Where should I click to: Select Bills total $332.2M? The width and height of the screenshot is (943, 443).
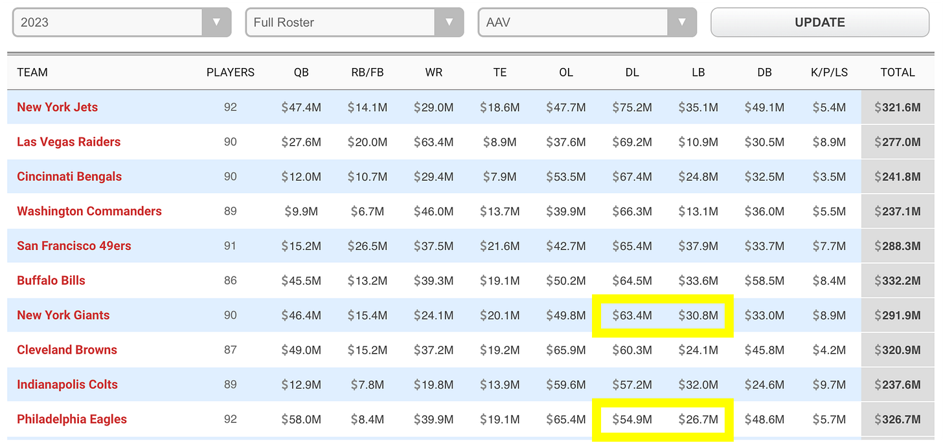point(898,280)
